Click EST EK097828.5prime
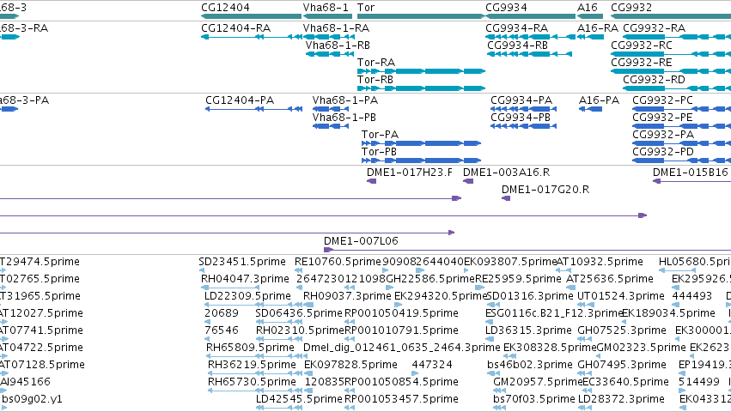Image resolution: width=731 pixels, height=412 pixels. coord(350,365)
